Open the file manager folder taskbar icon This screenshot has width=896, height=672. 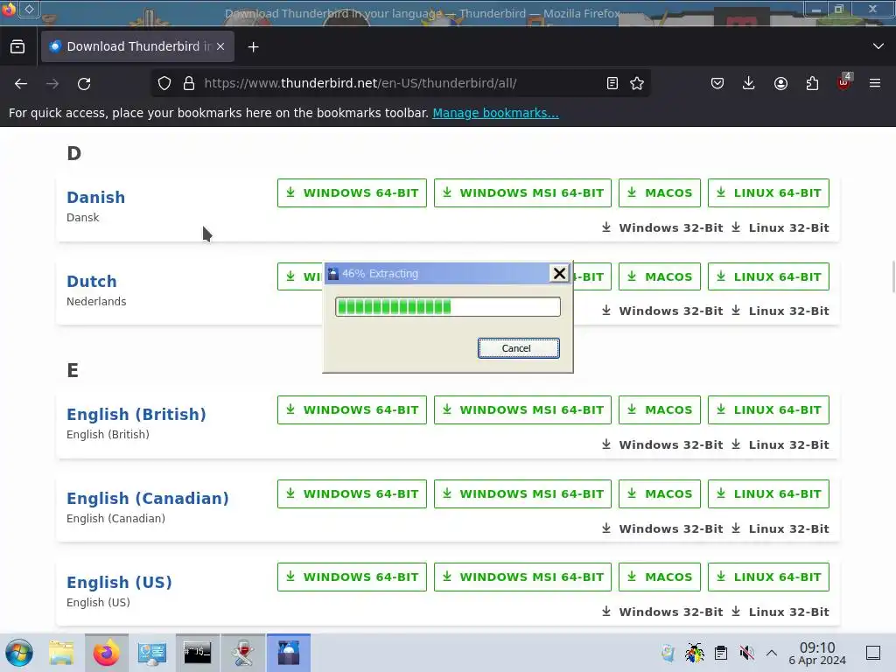point(61,653)
